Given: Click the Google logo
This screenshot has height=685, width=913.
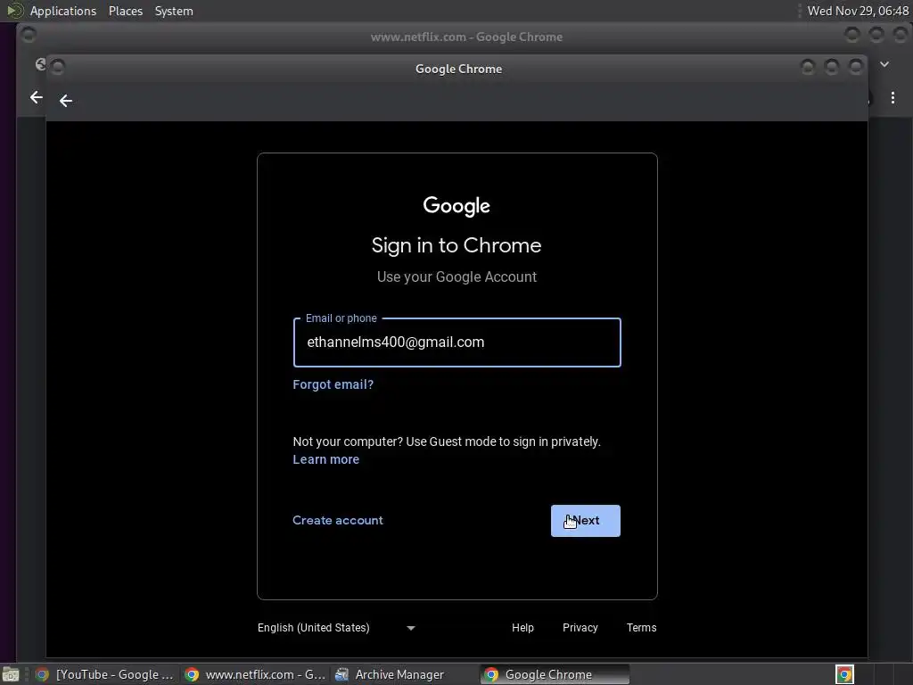Looking at the screenshot, I should pyautogui.click(x=456, y=206).
